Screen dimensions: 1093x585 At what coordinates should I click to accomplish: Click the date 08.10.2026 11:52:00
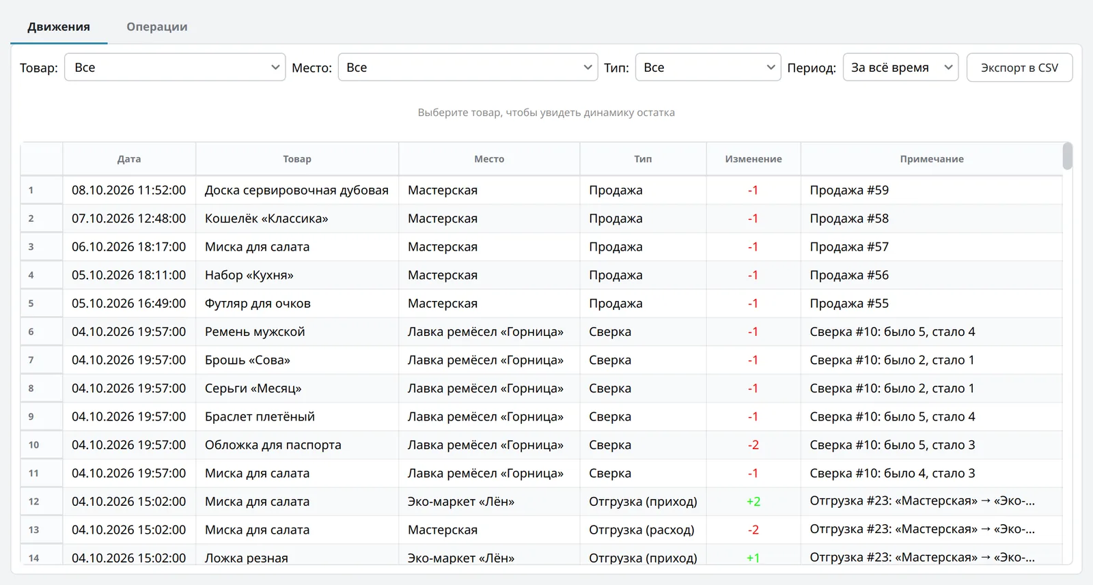tap(129, 190)
